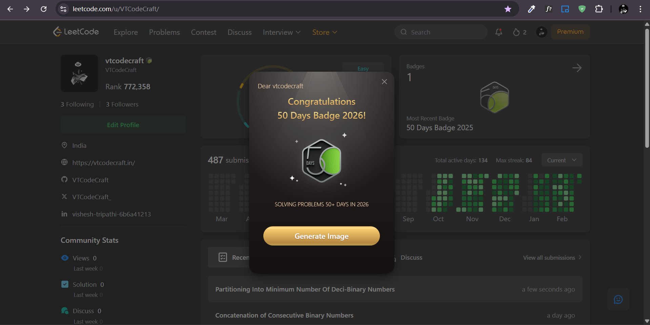
Task: Click the LinkedIn icon in profile
Action: tap(64, 214)
